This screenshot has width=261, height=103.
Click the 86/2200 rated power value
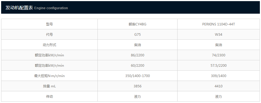pos(137,55)
